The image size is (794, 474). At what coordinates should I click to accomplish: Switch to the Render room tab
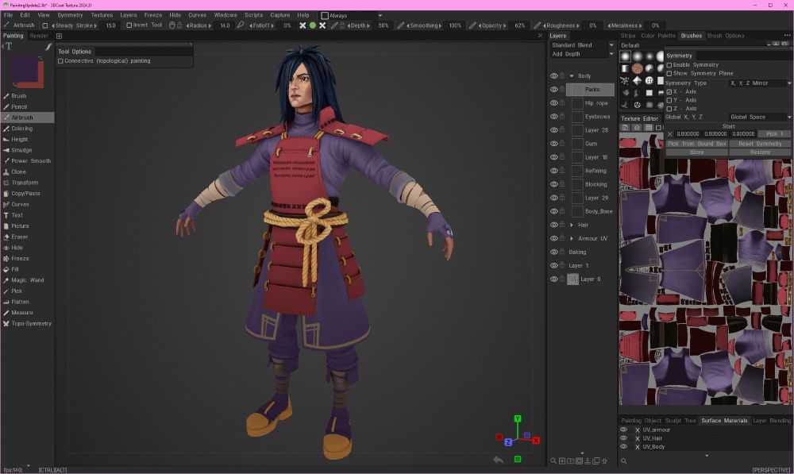[39, 36]
